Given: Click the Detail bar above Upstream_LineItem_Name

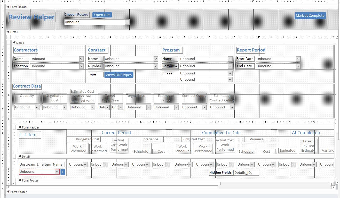Looking at the screenshot, I should coord(176,157).
